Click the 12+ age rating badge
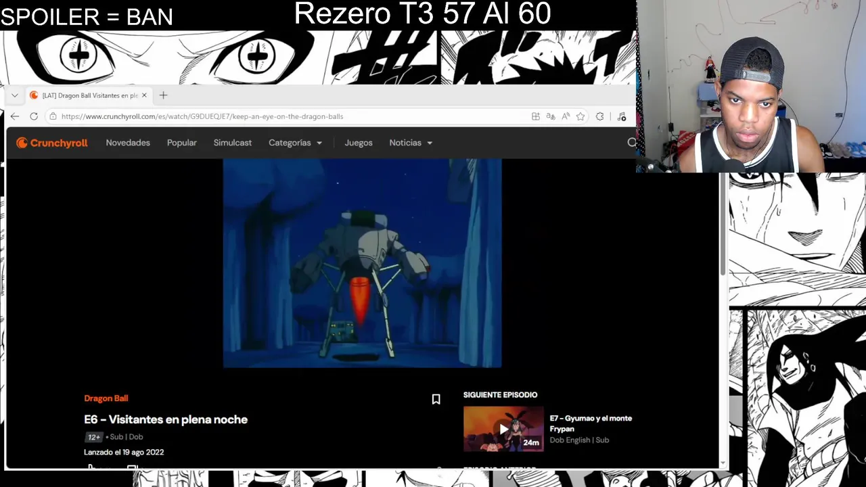The image size is (866, 487). (x=94, y=437)
